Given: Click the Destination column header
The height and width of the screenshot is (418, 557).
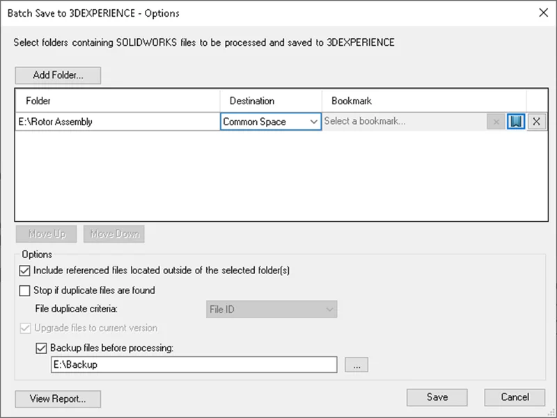Looking at the screenshot, I should [271, 101].
